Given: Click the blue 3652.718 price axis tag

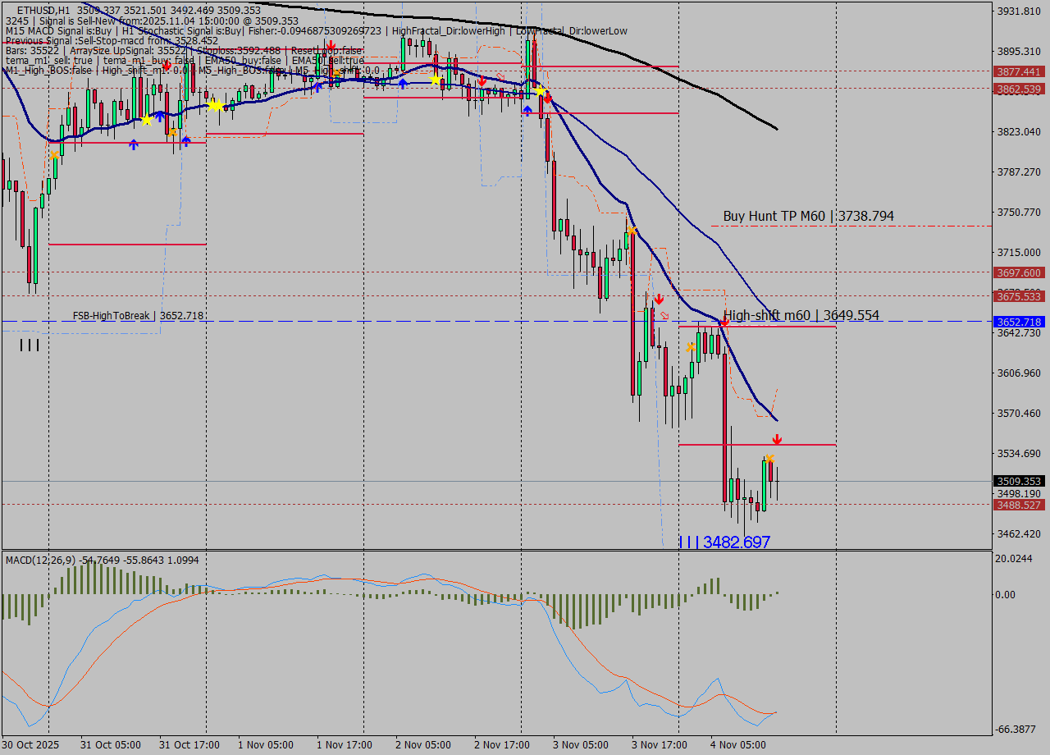Looking at the screenshot, I should (1018, 322).
